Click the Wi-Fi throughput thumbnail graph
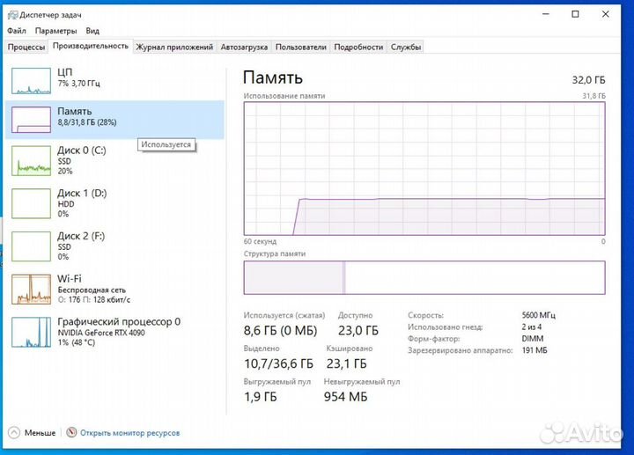Image resolution: width=634 pixels, height=455 pixels. [31, 290]
